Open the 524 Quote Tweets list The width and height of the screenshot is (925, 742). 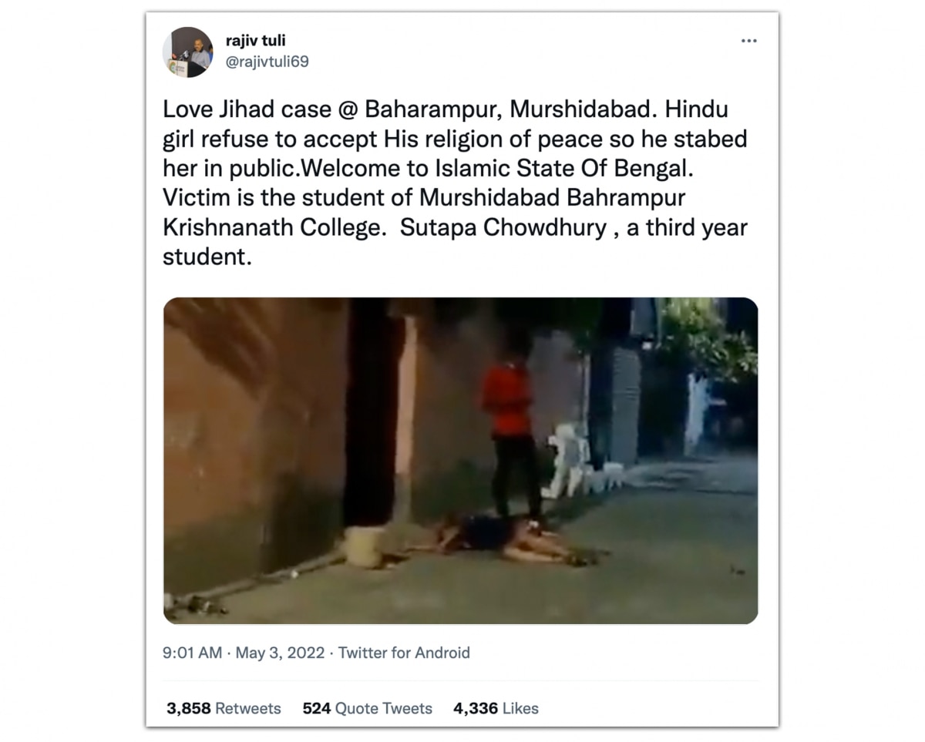click(x=367, y=708)
